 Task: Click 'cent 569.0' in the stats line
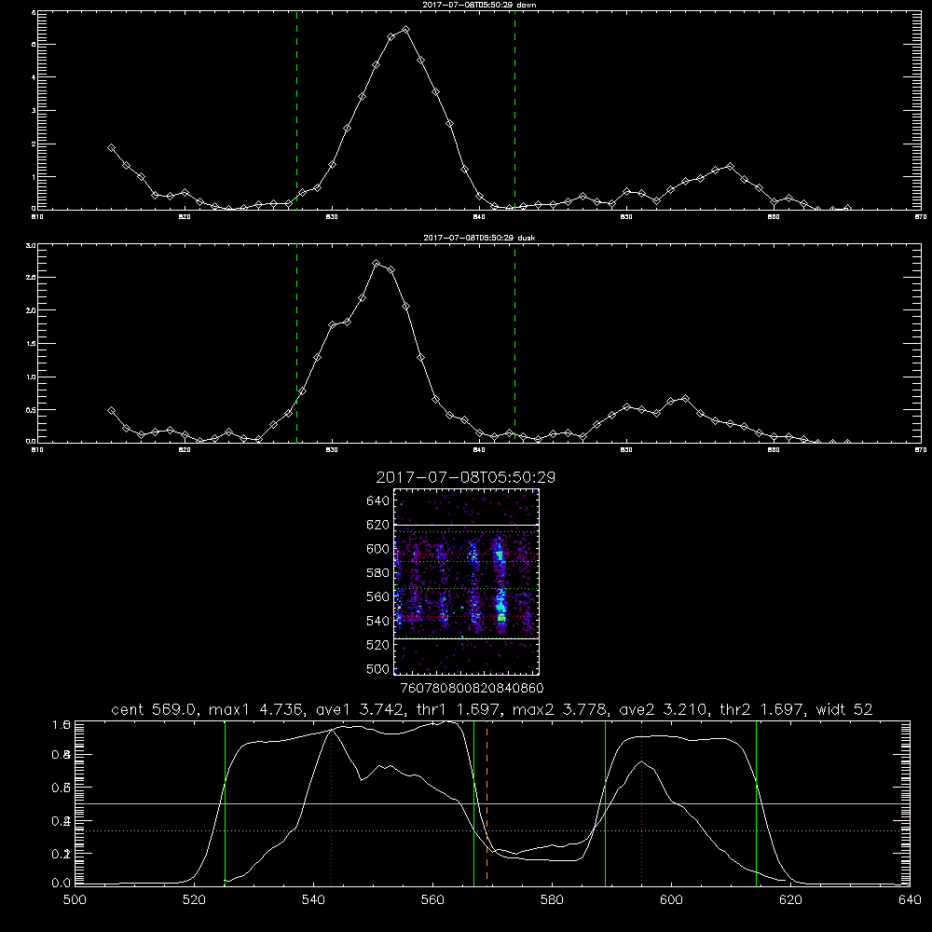[156, 709]
